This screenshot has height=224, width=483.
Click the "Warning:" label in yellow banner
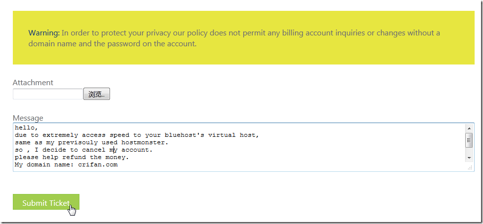click(44, 33)
